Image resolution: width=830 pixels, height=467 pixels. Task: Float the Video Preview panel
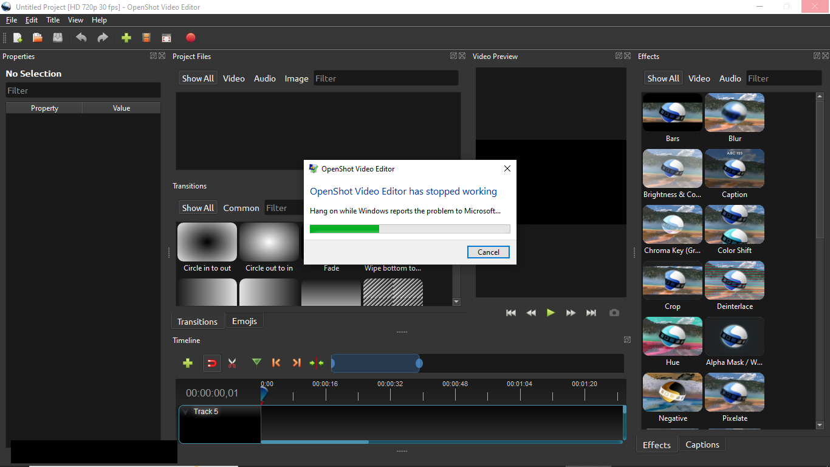[x=619, y=56]
